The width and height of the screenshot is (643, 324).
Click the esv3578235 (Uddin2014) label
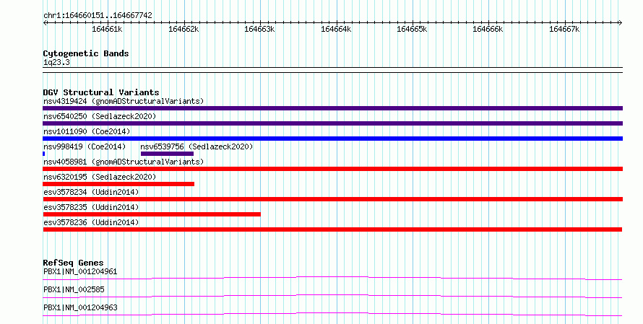91,207
